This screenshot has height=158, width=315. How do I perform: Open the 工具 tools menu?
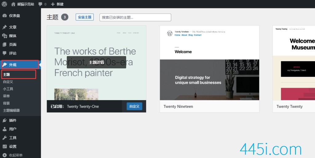pos(20,138)
